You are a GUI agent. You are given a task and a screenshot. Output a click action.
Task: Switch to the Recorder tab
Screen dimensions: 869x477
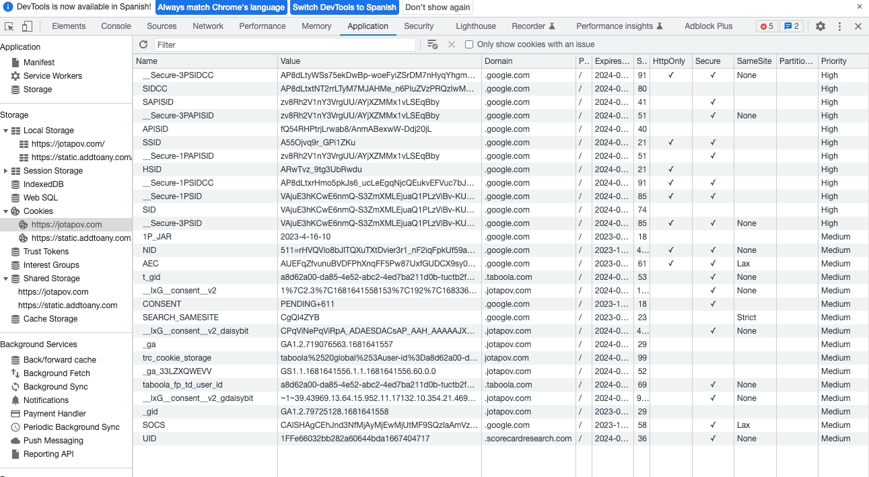tap(533, 26)
